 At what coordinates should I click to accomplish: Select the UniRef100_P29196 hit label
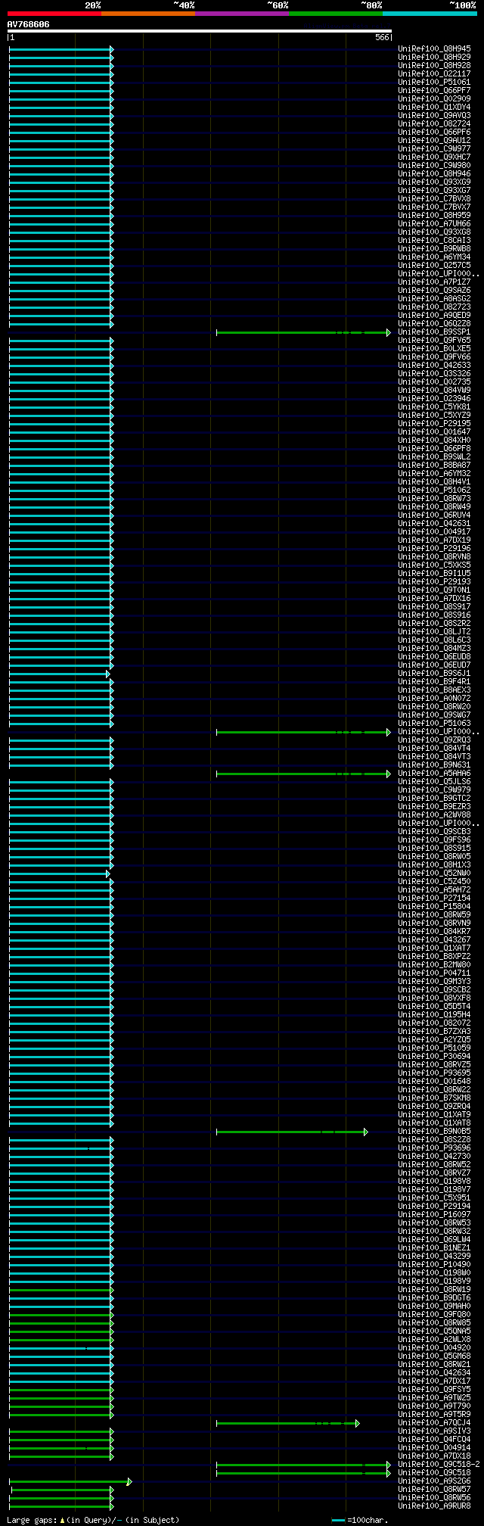click(434, 549)
